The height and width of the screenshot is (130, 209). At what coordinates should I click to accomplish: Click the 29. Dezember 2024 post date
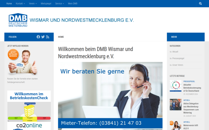coord(191,94)
